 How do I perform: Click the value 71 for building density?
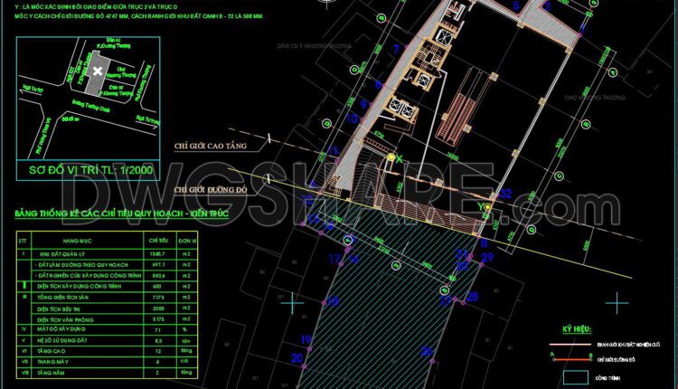[158, 329]
